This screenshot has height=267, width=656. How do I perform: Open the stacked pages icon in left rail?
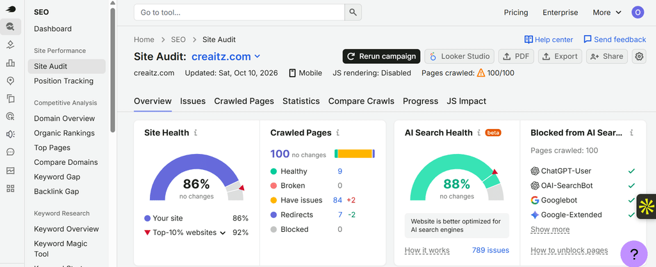10,98
